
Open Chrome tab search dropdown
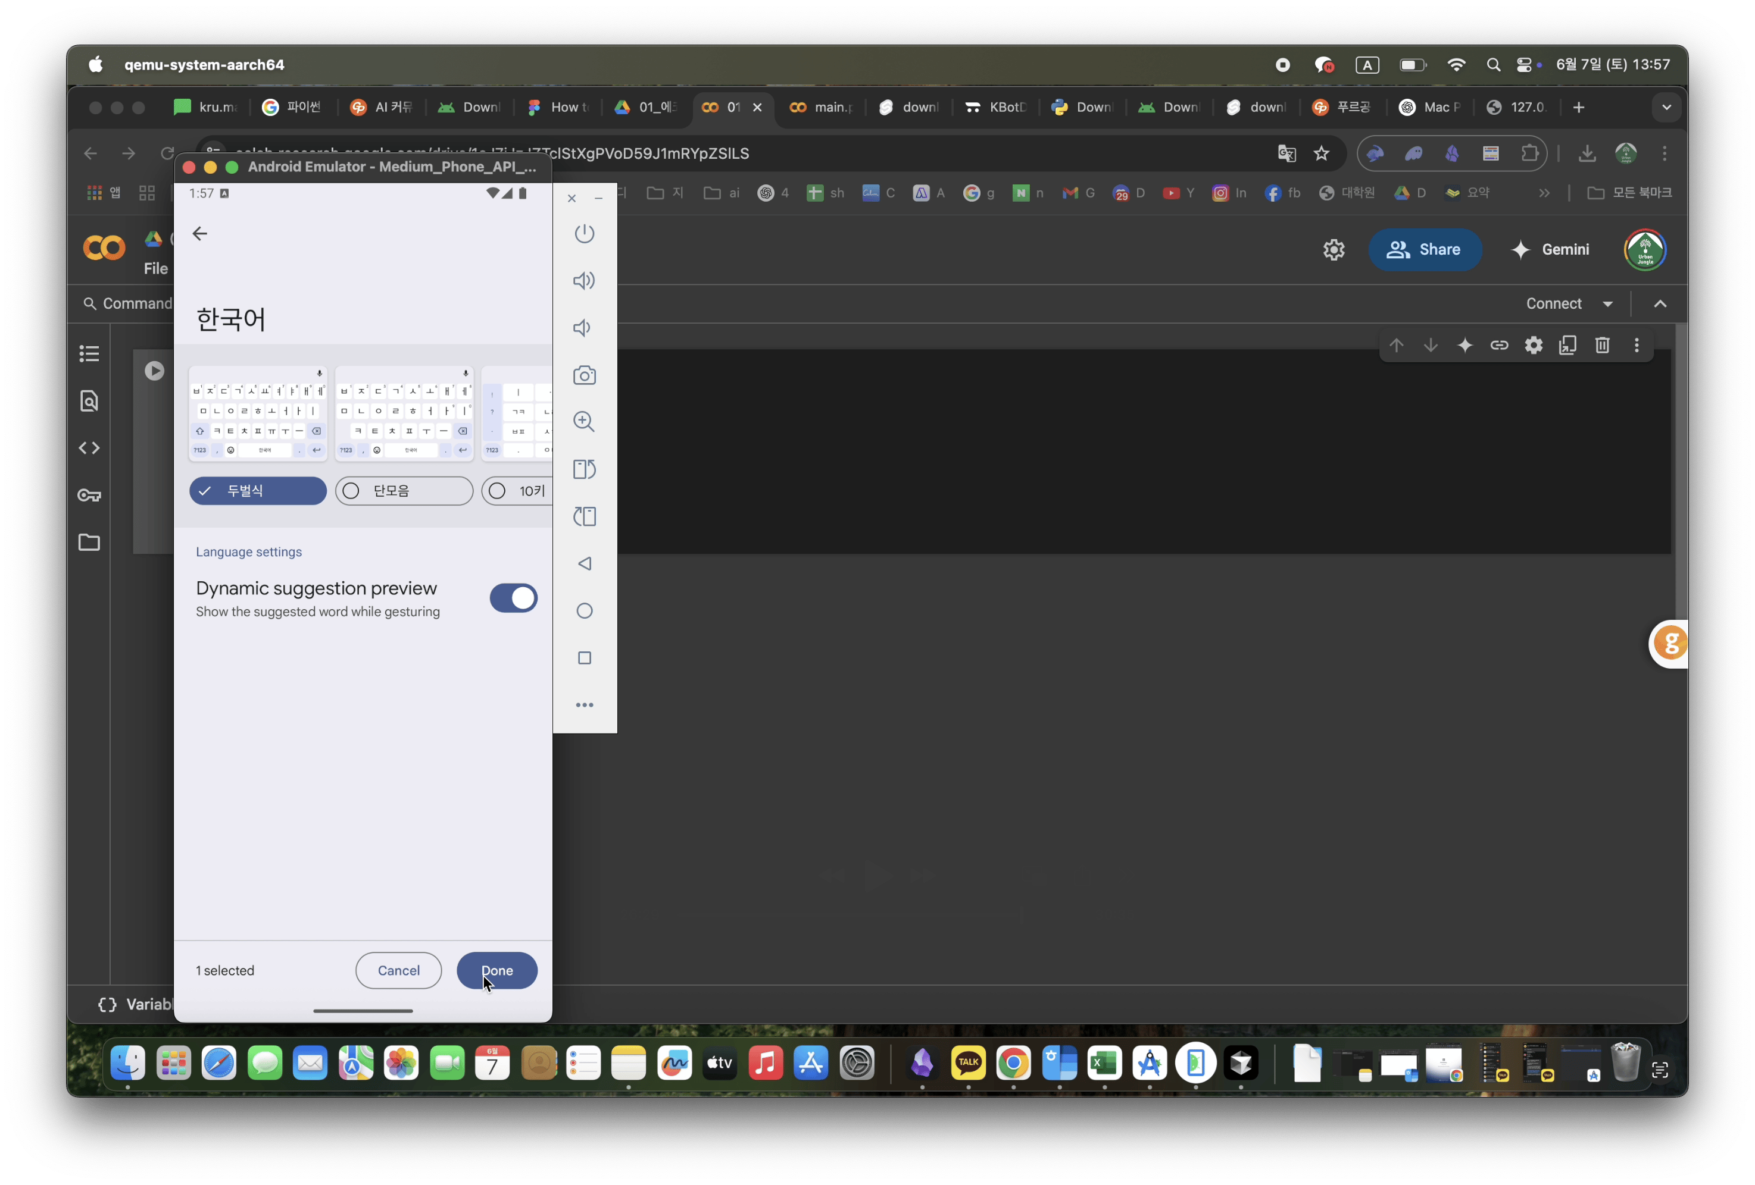pos(1666,107)
